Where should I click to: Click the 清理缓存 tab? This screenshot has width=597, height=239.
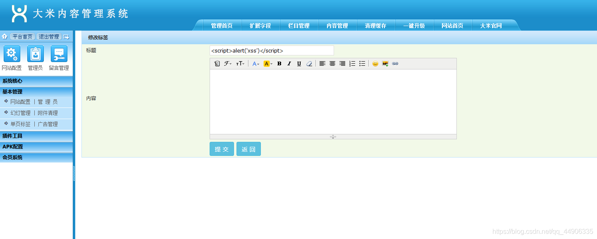(x=375, y=26)
